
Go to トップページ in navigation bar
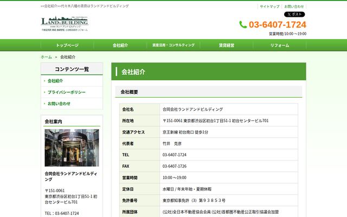click(x=67, y=45)
